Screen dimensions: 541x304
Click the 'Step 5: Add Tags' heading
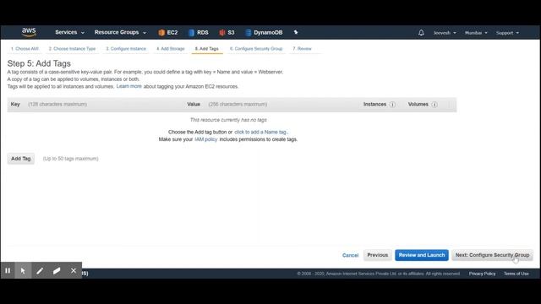[39, 63]
